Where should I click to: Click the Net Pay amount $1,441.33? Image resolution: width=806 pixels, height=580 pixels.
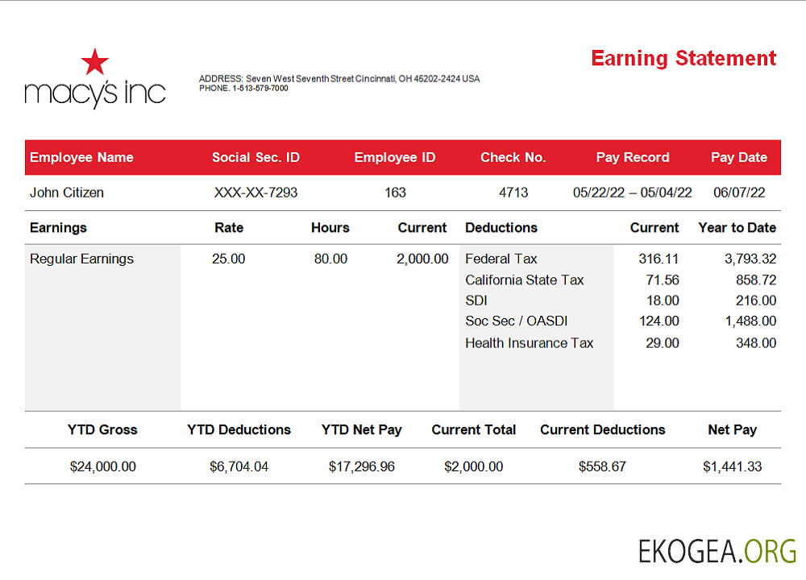pyautogui.click(x=732, y=466)
